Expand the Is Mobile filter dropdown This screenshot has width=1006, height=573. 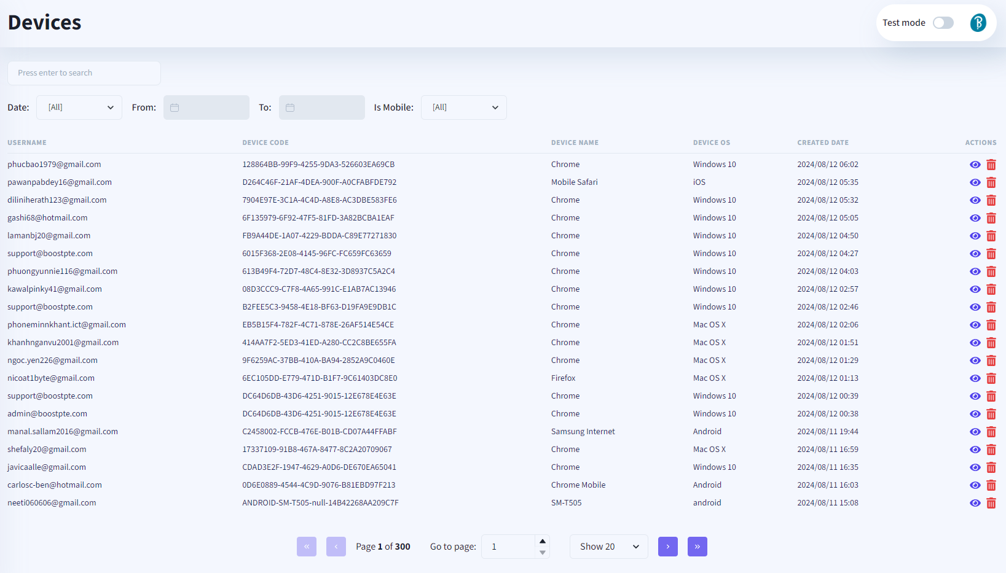pos(463,107)
